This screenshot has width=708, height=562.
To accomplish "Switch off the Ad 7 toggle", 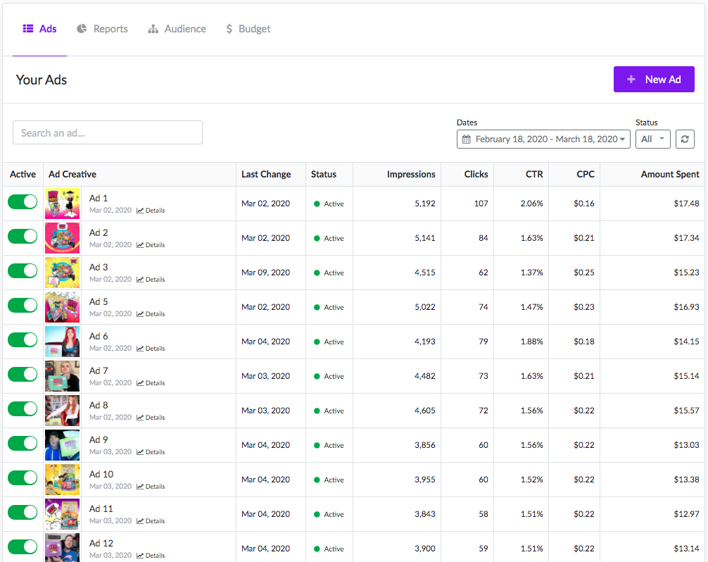I will pyautogui.click(x=23, y=375).
